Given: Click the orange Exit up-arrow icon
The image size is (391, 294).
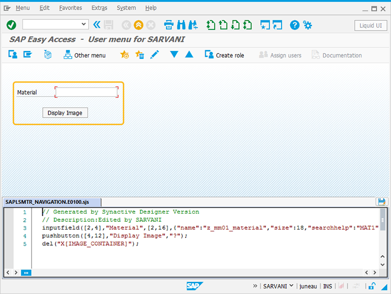Looking at the screenshot, I should click(x=138, y=25).
